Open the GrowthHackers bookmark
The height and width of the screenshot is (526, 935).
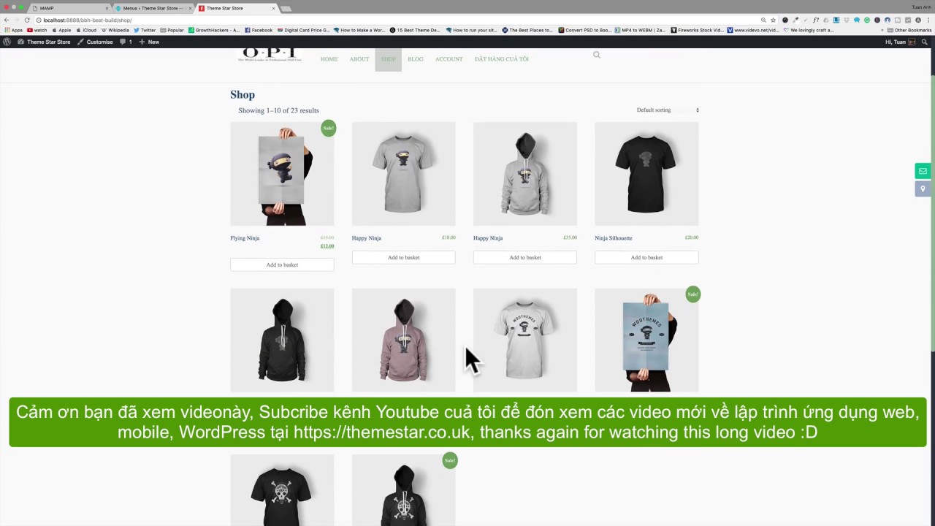(214, 30)
